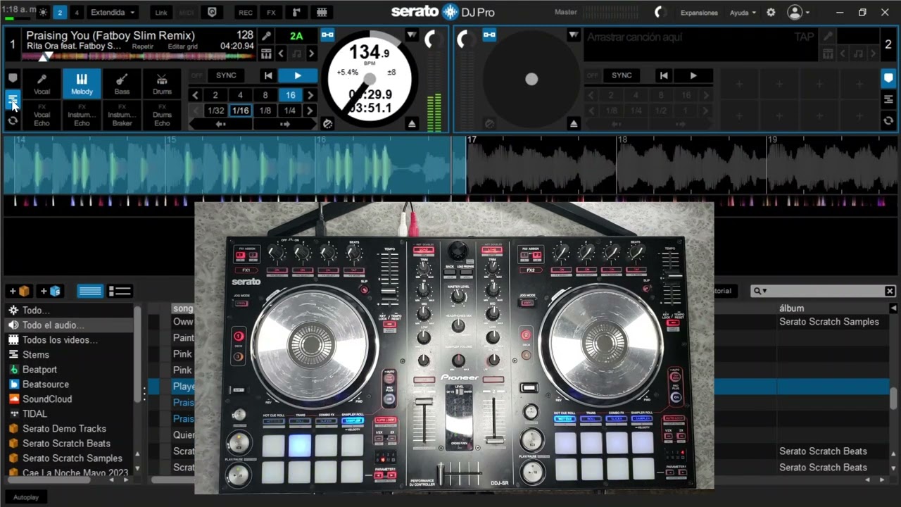Activate the Drums Echo FX pad
This screenshot has height=507, width=901.
162,115
